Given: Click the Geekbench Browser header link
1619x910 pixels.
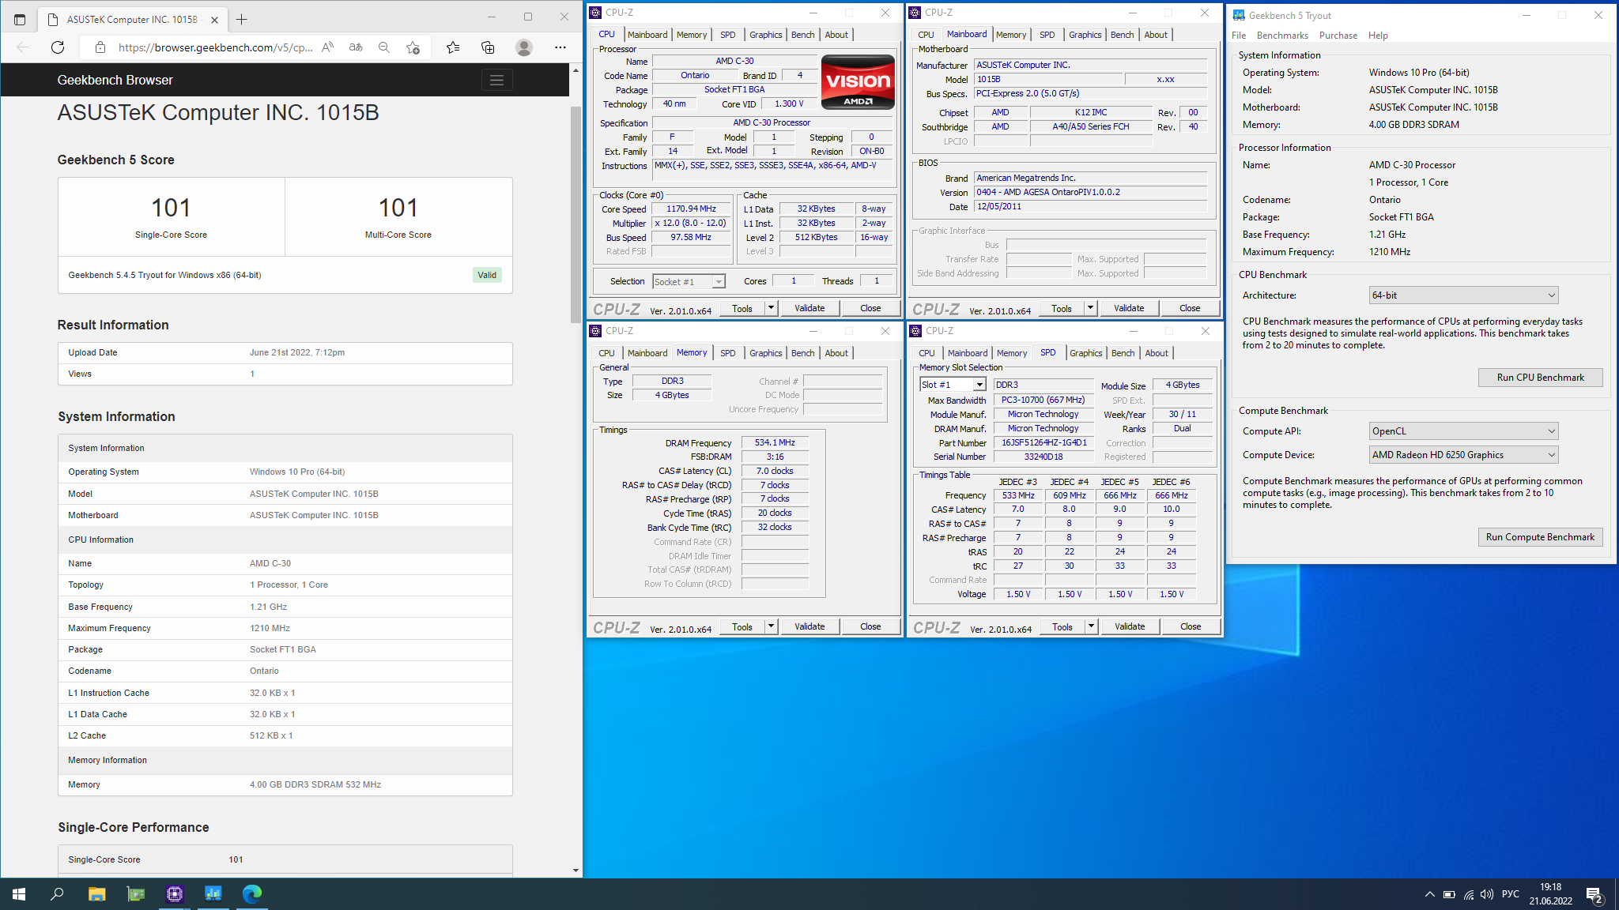Looking at the screenshot, I should click(x=115, y=80).
